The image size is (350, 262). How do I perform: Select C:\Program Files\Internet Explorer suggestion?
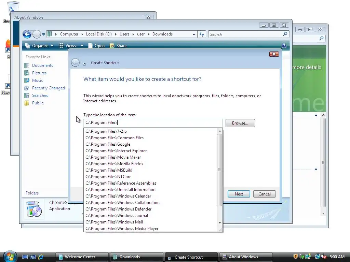click(x=150, y=151)
